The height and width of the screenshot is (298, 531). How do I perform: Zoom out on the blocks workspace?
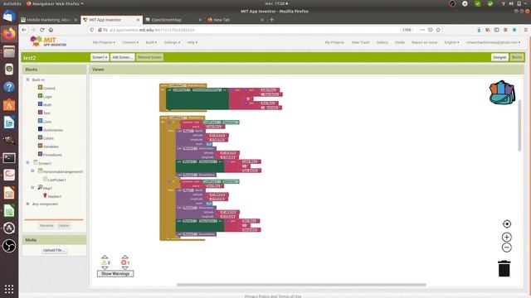[x=507, y=248]
